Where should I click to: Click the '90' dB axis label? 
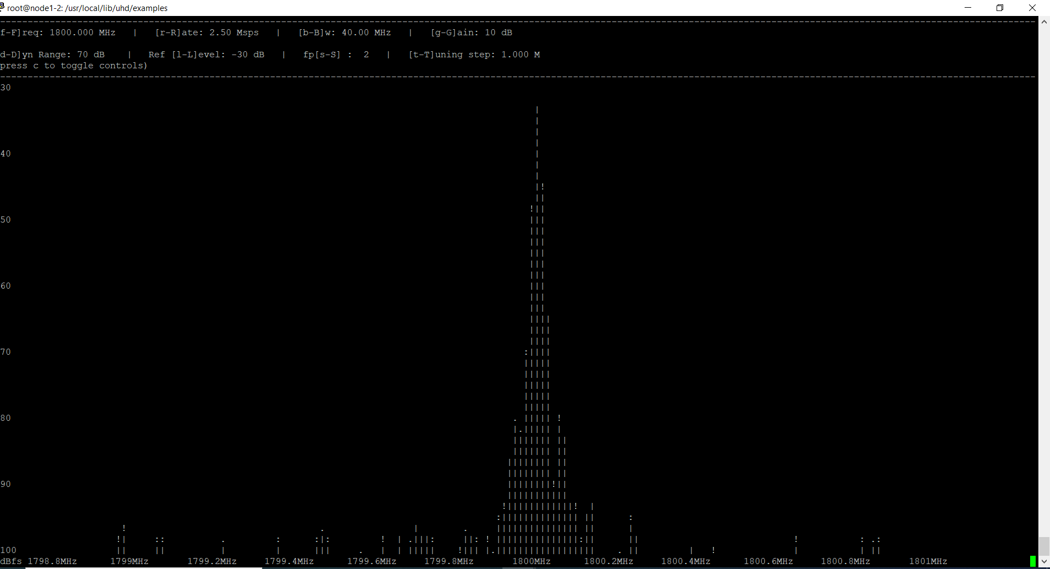point(6,484)
